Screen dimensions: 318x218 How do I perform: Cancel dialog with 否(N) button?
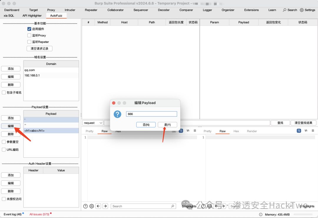[x=146, y=125]
